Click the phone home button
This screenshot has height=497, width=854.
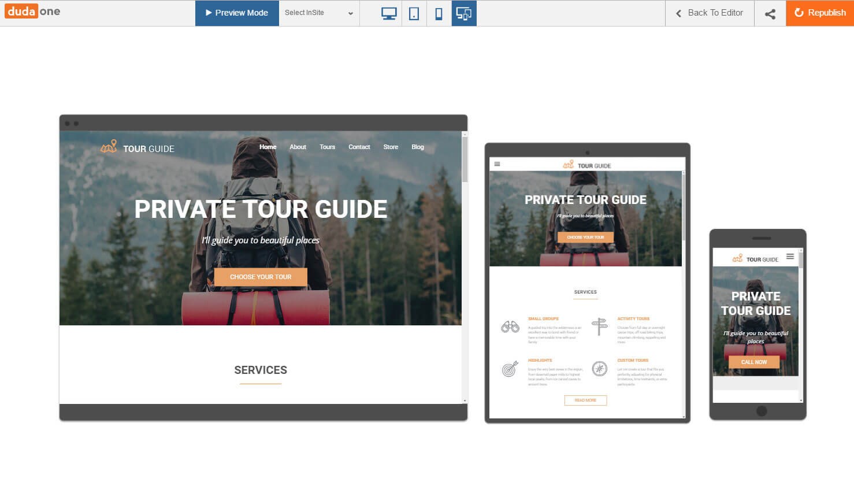[x=762, y=411]
